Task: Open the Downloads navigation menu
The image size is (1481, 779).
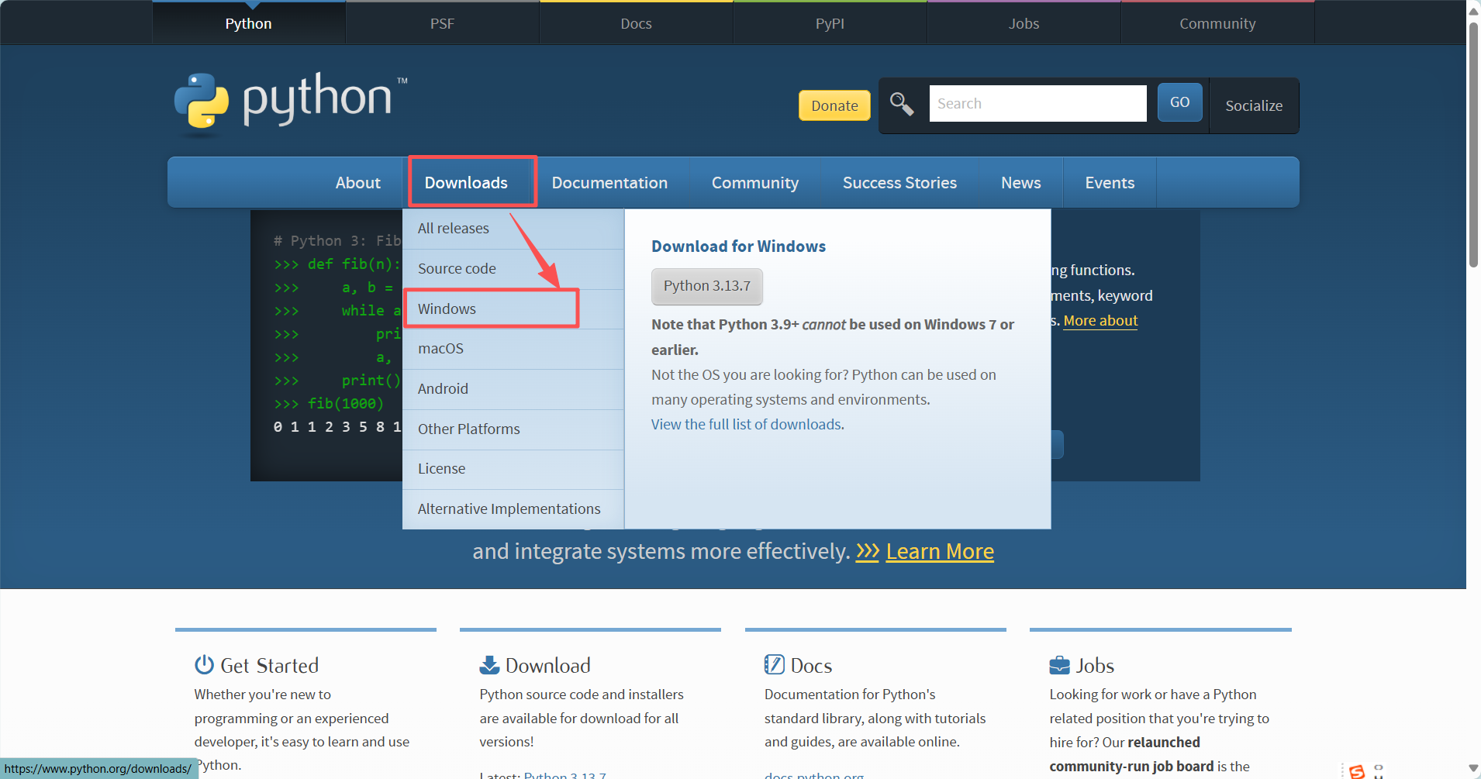Action: pyautogui.click(x=466, y=182)
